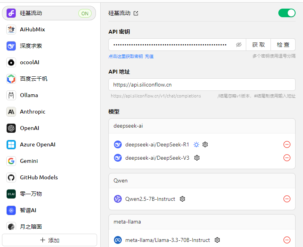
Task: Click the deepseek-ai/DeepSeek-V3 model name
Action: [157, 158]
